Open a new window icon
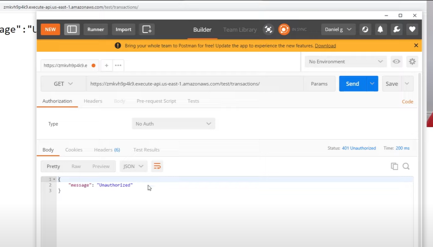Image resolution: width=433 pixels, height=247 pixels. point(147,30)
